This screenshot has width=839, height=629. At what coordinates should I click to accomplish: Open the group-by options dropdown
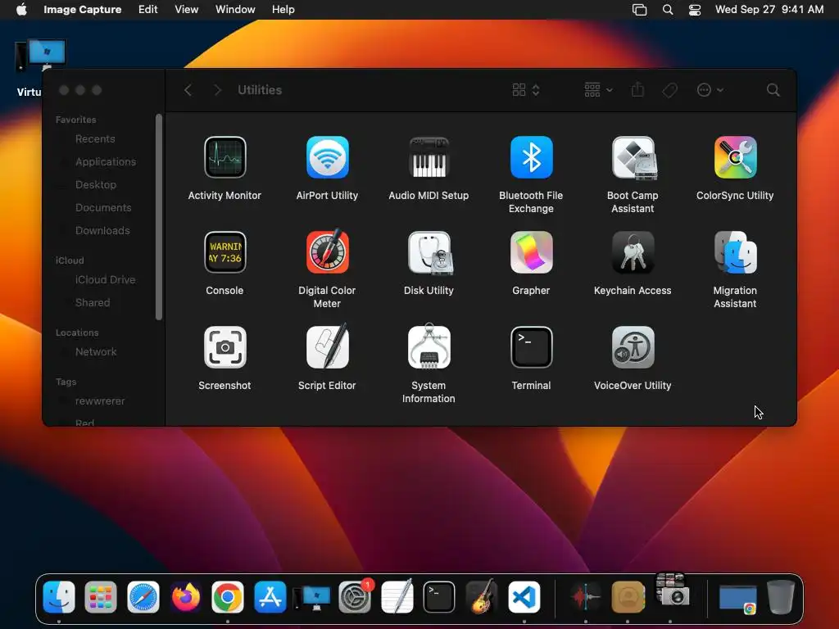click(598, 90)
